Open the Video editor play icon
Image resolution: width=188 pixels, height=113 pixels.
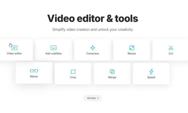point(14,48)
